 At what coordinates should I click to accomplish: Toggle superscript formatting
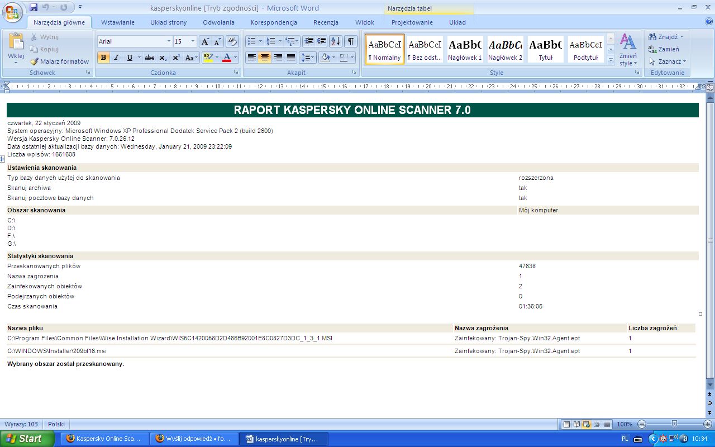click(x=175, y=57)
